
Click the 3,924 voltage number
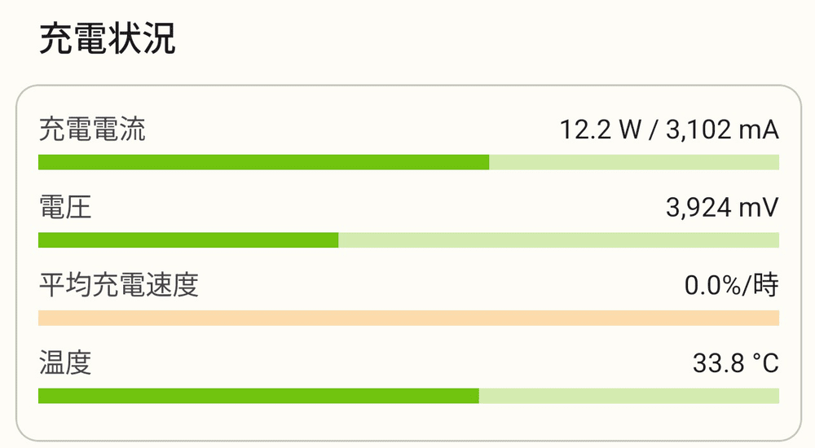pos(698,208)
